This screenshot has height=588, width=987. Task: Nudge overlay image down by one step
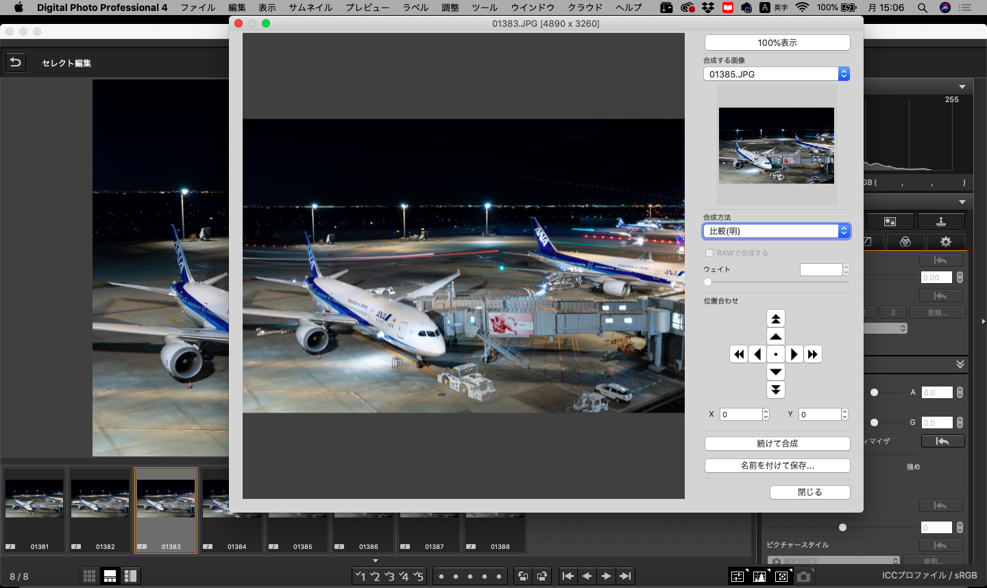pyautogui.click(x=775, y=372)
